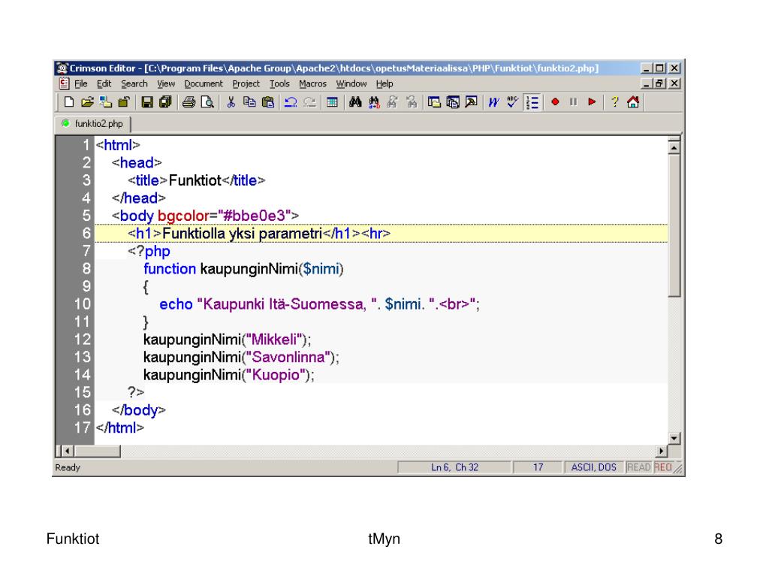769x577 pixels.
Task: Click the Save All stacked disks icon
Action: (165, 102)
